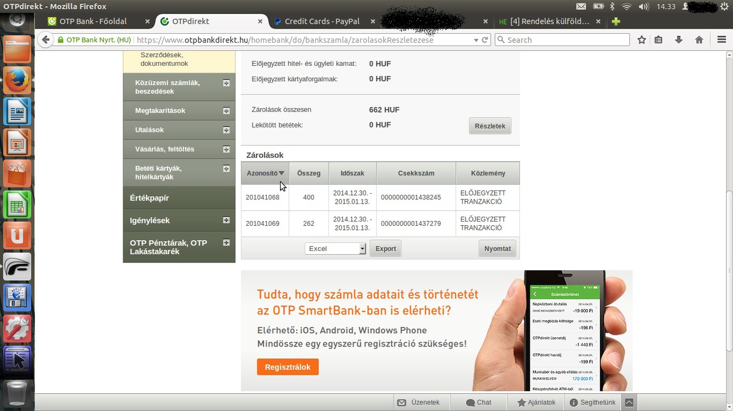733x411 pixels.
Task: Reload page with refresh icon
Action: (485, 40)
